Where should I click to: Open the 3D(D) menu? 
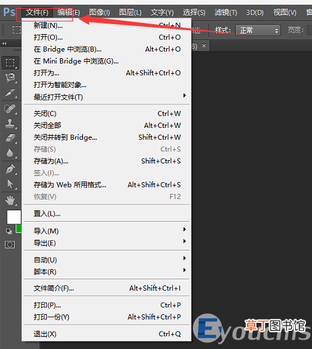pos(255,12)
